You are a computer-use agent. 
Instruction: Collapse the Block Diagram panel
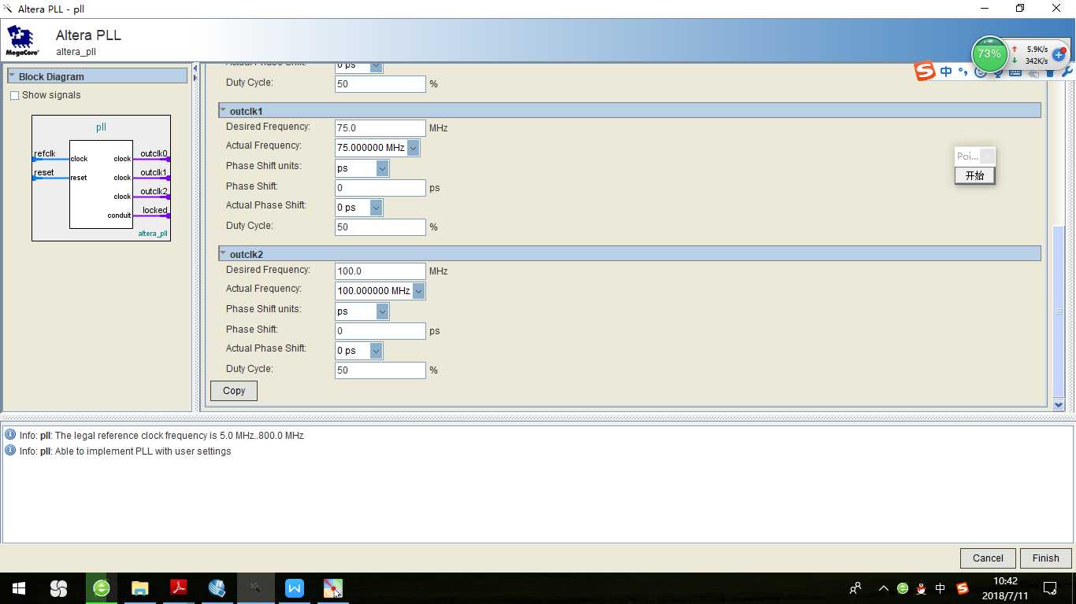(12, 76)
